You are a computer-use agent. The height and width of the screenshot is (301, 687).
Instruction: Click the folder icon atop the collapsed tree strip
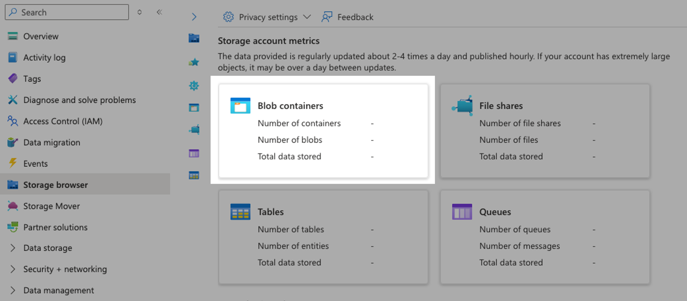point(194,38)
